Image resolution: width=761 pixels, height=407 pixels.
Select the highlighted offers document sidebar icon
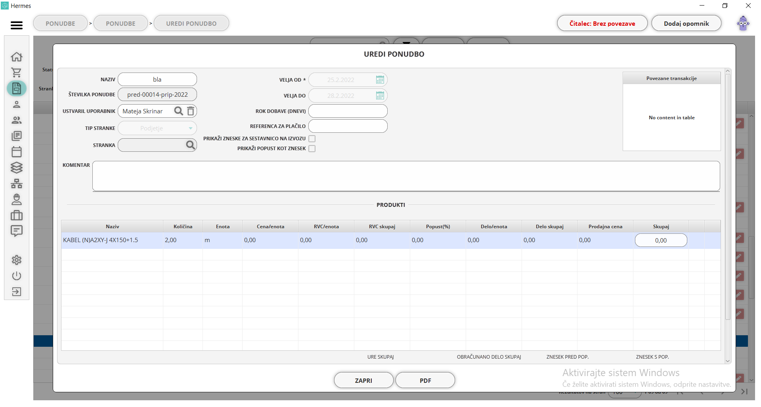coord(16,88)
